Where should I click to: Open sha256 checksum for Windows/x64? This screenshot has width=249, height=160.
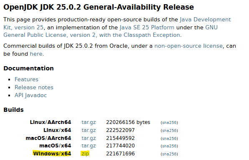pos(169,154)
